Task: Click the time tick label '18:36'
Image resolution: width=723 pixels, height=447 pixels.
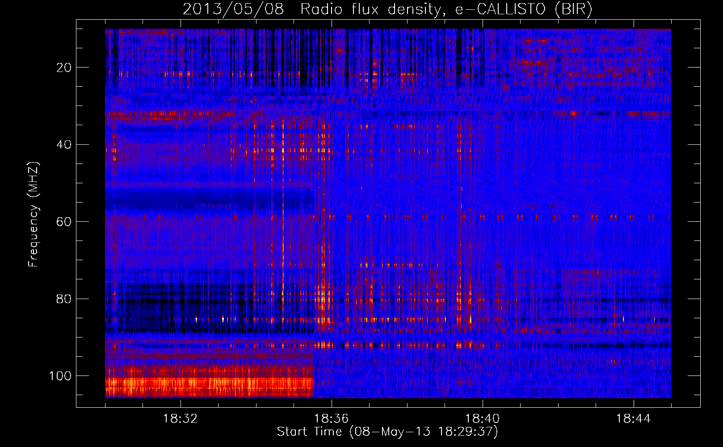Action: tap(332, 419)
